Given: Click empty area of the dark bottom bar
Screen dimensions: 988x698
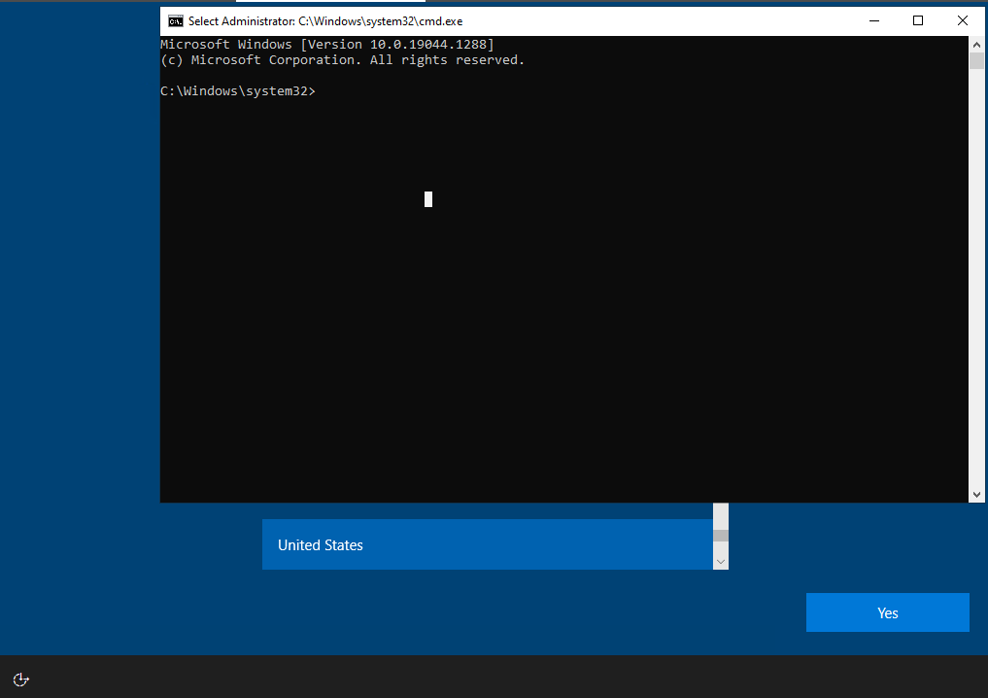Looking at the screenshot, I should [486, 677].
